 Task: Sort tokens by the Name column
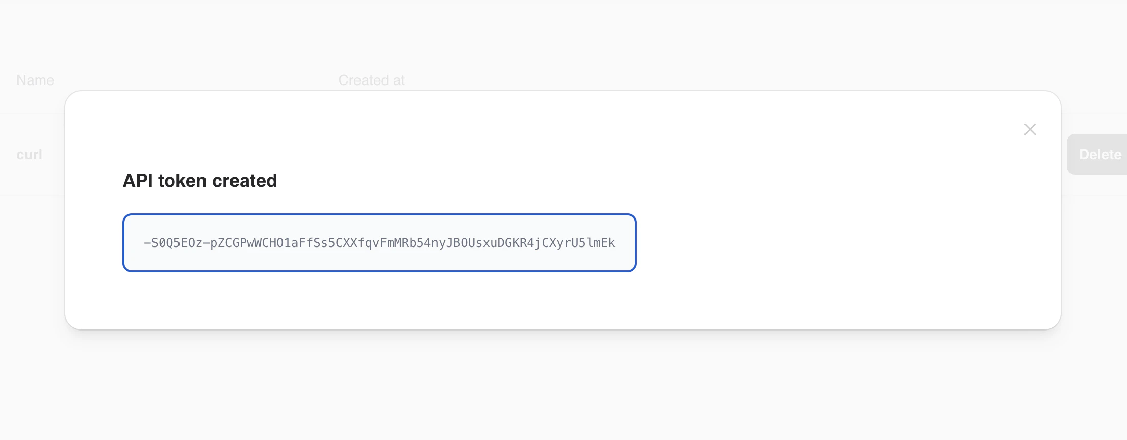tap(35, 80)
